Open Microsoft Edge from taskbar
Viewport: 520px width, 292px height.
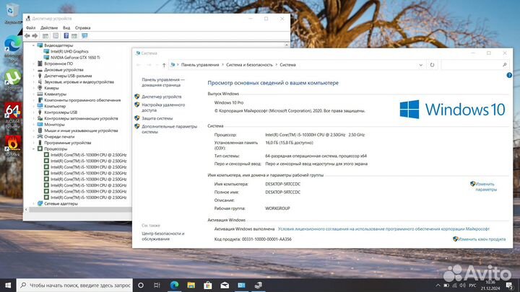[x=175, y=285]
